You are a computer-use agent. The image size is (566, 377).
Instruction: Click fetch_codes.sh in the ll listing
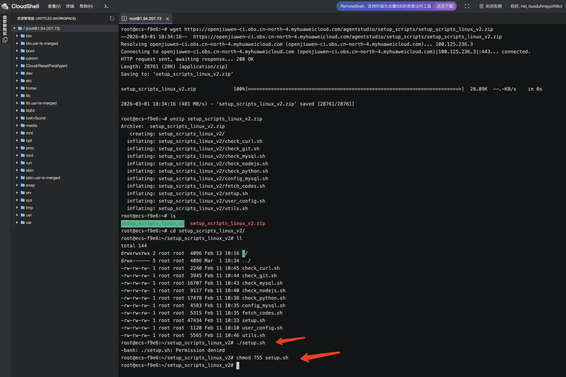coord(262,313)
